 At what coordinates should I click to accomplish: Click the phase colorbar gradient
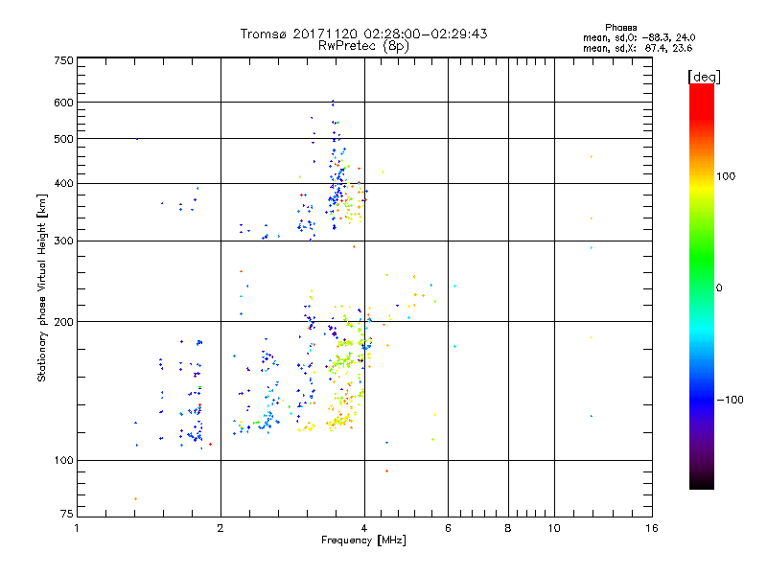tap(702, 286)
